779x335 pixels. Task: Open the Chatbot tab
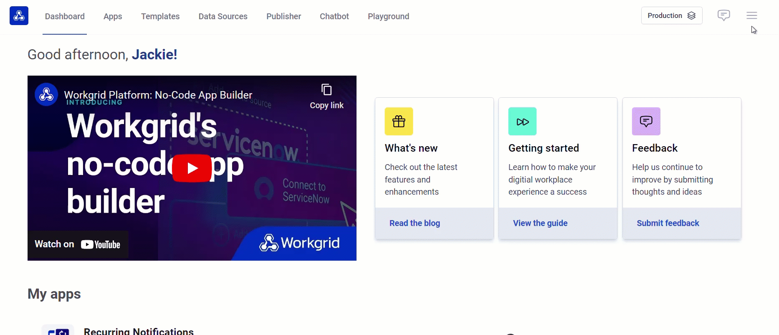point(334,16)
